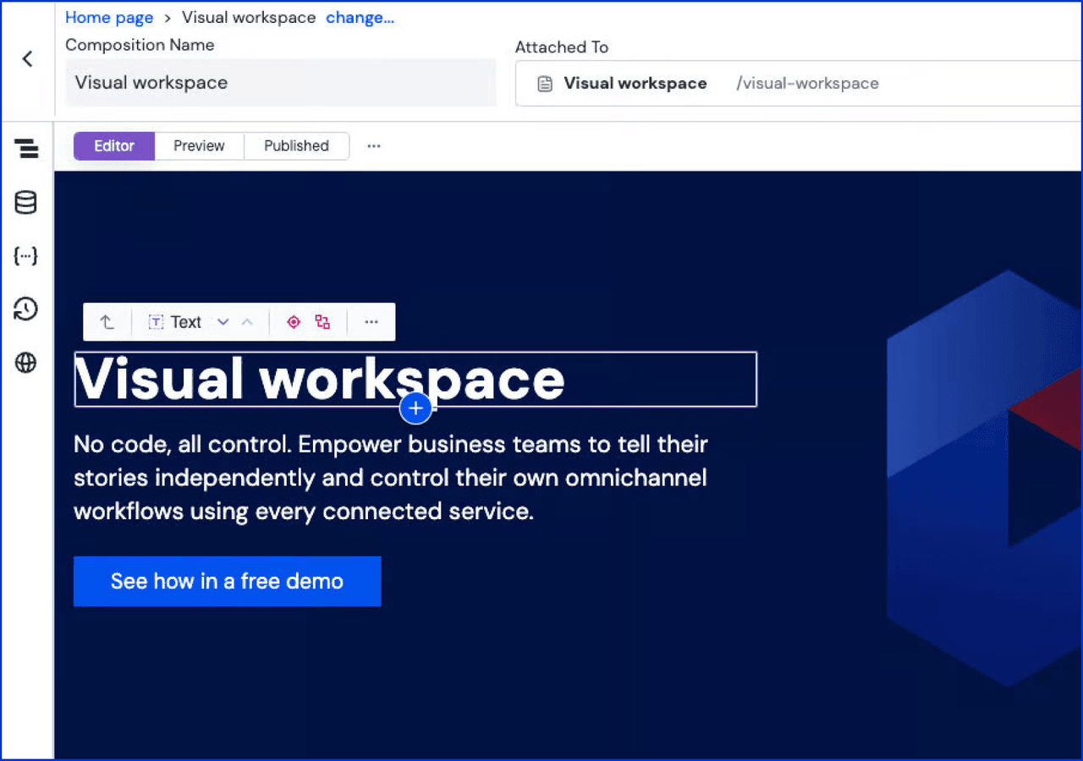Select the parent element with the up-arrow icon
The width and height of the screenshot is (1083, 761).
[x=107, y=321]
